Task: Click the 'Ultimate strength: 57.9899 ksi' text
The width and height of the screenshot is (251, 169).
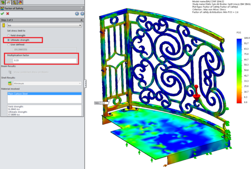Action: pyautogui.click(x=17, y=113)
